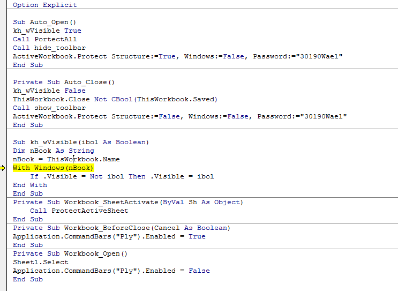398x291 pixels.
Task: Click the If .Visible = Not ibol line
Action: point(122,176)
